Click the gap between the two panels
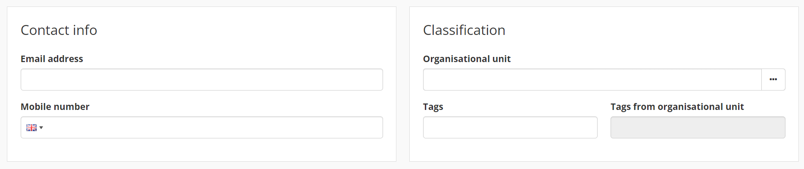Viewport: 804px width, 169px height. point(403,84)
